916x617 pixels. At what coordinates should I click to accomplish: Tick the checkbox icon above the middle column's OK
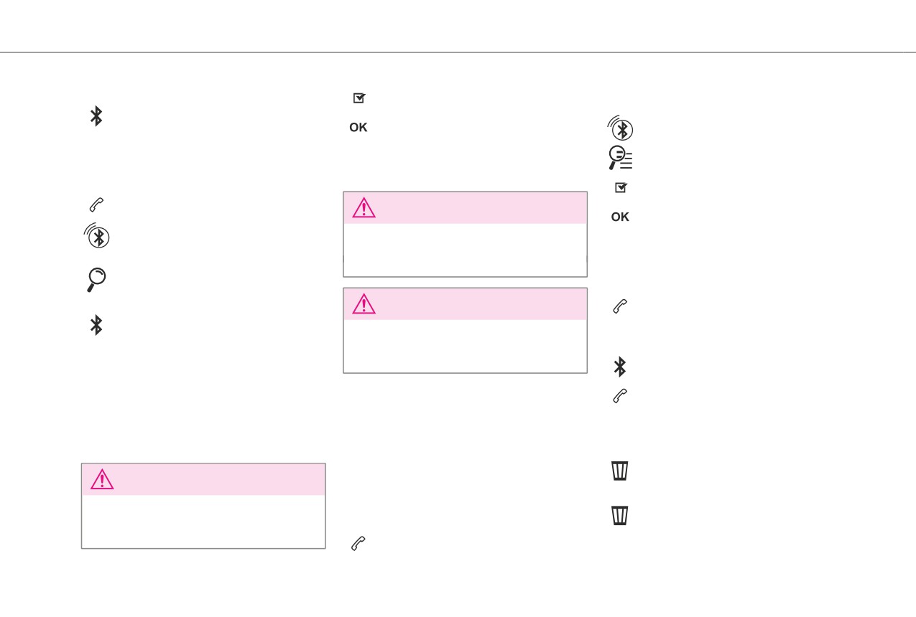click(359, 98)
